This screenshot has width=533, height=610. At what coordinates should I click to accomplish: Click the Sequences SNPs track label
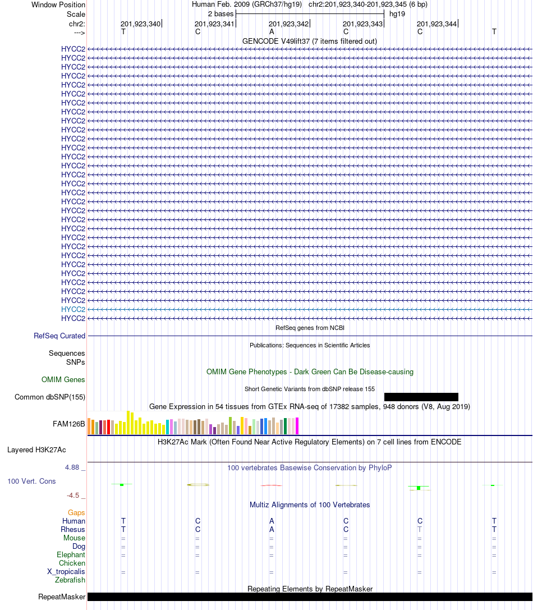[67, 357]
